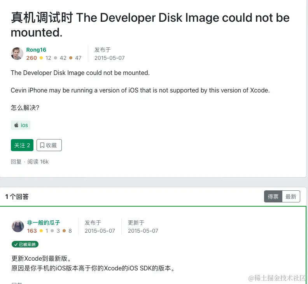Click the Apple icon in the ios tag
The height and width of the screenshot is (284, 308).
(16, 125)
